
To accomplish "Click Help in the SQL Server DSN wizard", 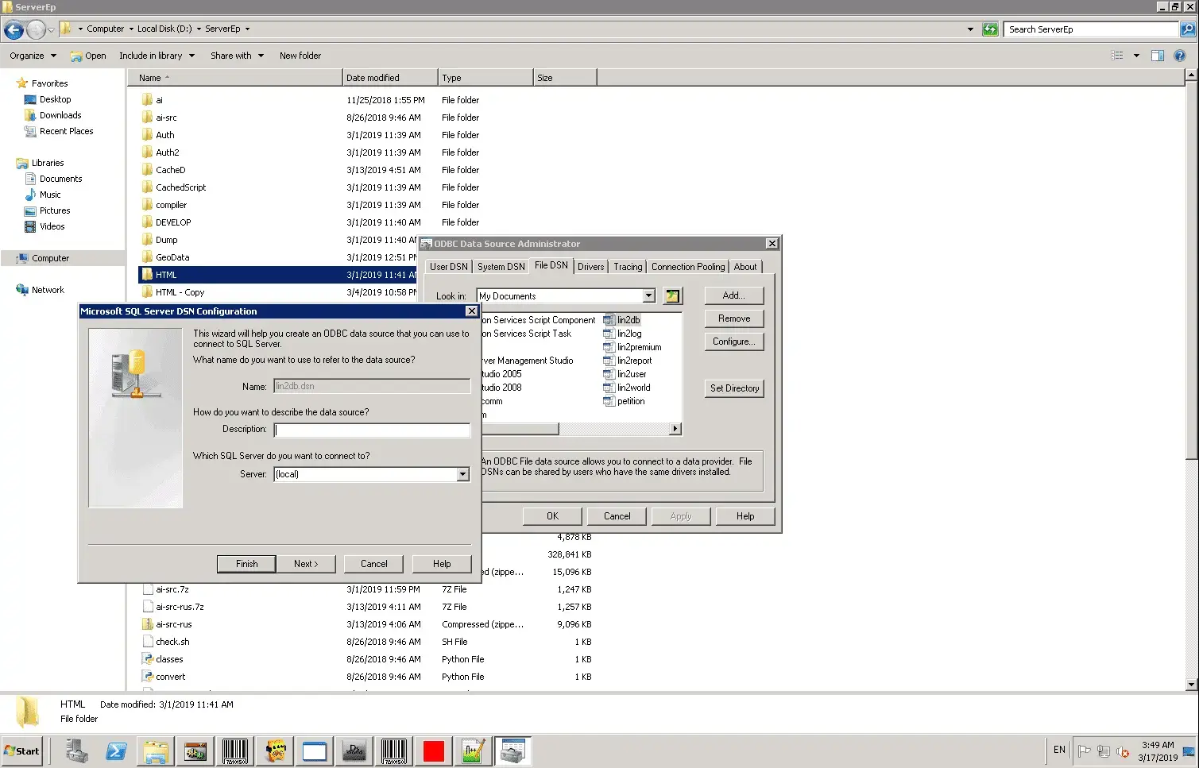I will 442,564.
